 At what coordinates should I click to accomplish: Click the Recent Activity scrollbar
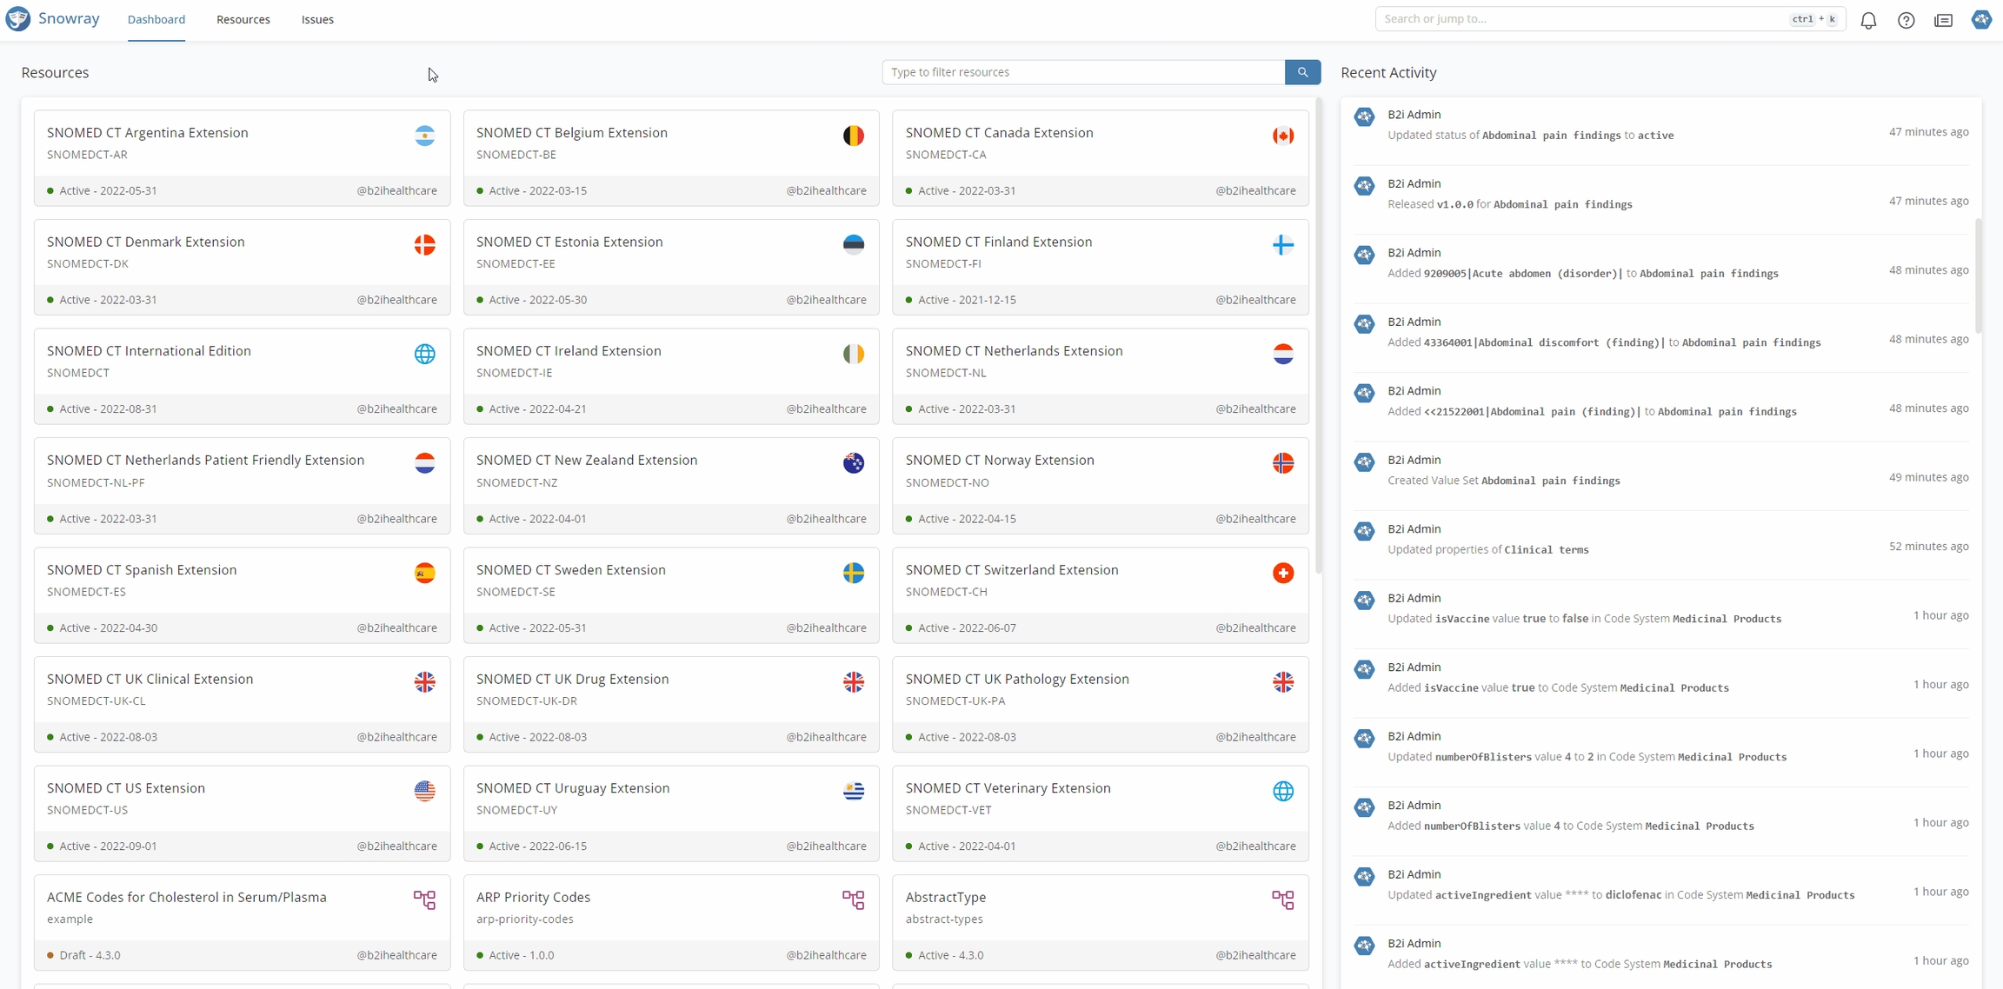click(1979, 276)
